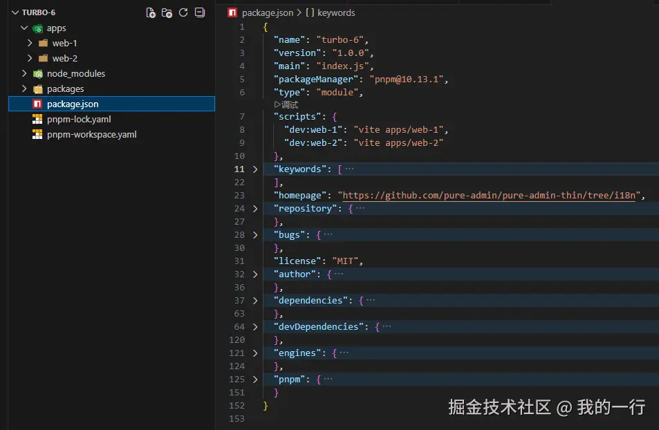Screen dimensions: 659x430
Task: Unfold the keywords array on line 11
Action: (254, 169)
